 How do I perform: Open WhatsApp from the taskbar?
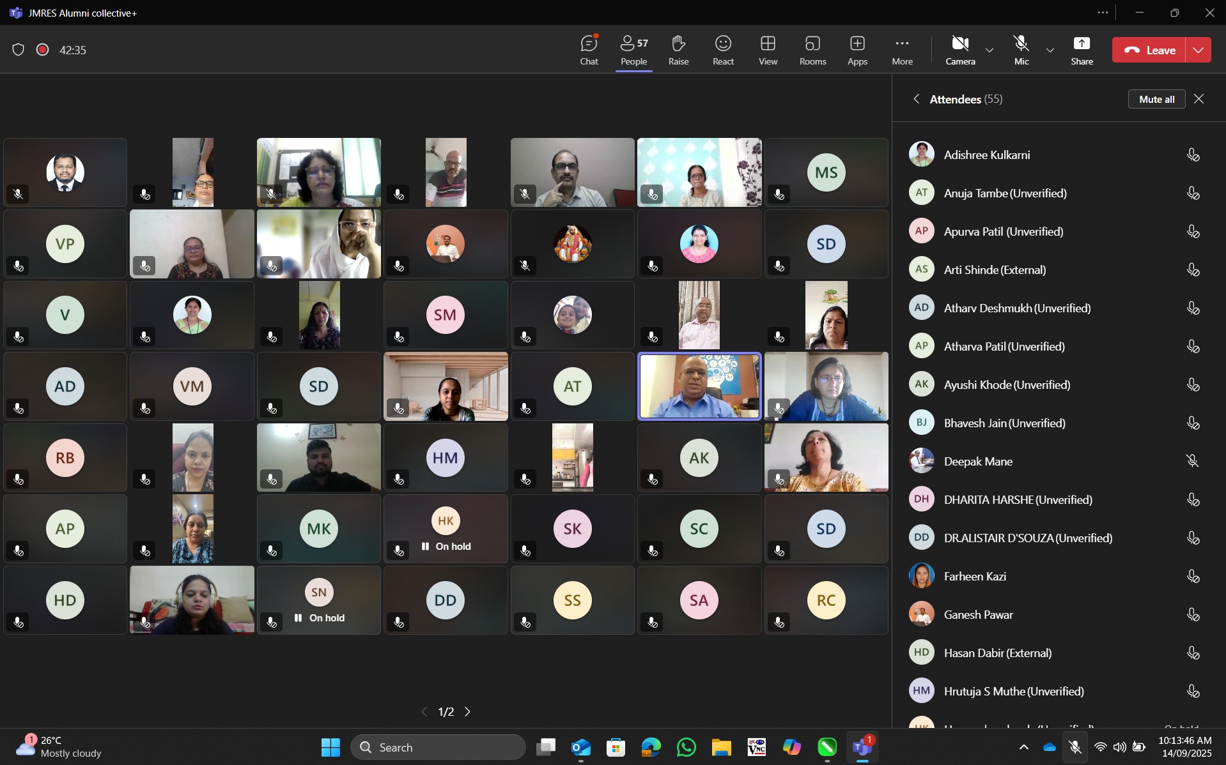(x=686, y=747)
